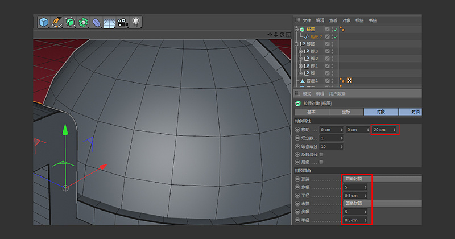Click the Spline Pen tool icon
This screenshot has height=239, width=455.
(57, 22)
